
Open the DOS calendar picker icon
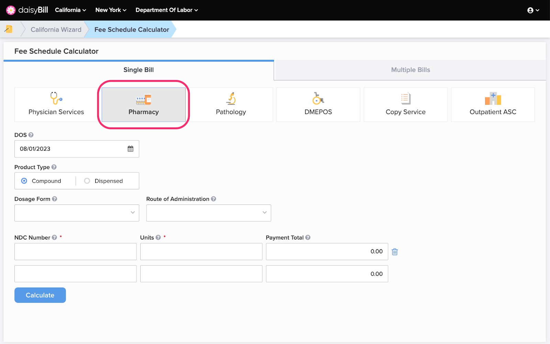pos(131,149)
